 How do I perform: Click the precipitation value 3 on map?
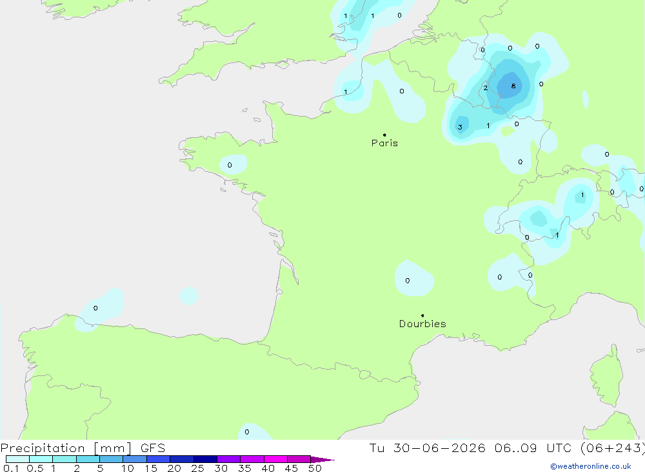460,127
